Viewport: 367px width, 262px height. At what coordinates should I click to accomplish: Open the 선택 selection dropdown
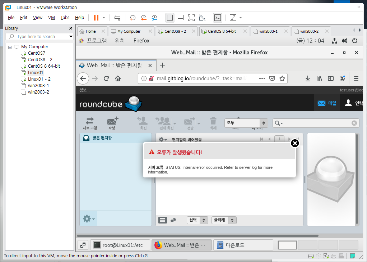point(197,220)
